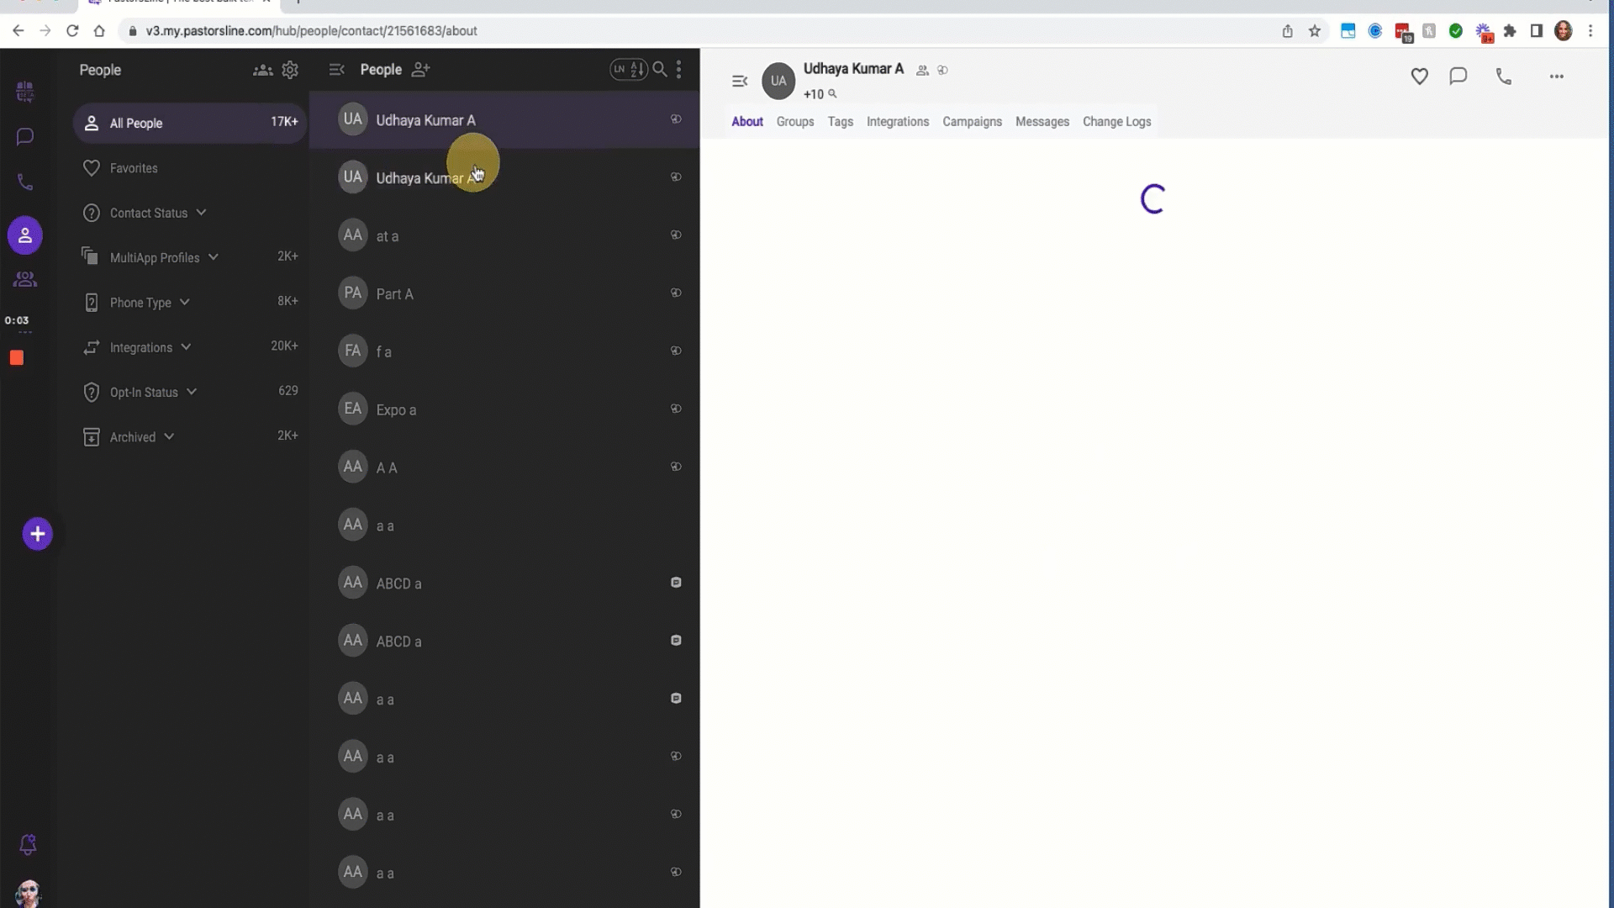Click the Integrations filter expander

[x=187, y=346]
